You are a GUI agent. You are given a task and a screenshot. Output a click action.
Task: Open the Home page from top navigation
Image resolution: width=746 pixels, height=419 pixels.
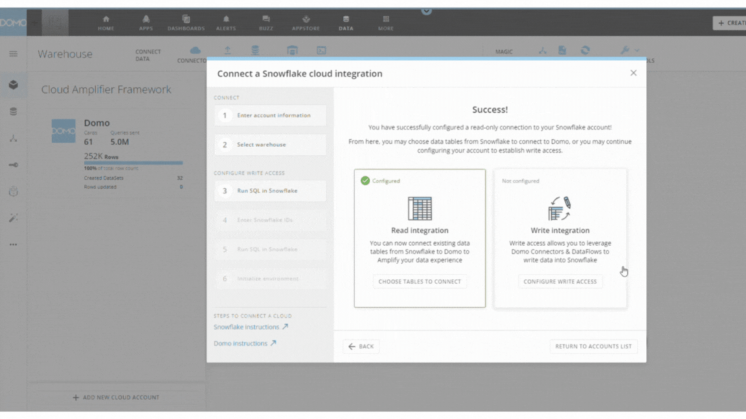click(106, 23)
